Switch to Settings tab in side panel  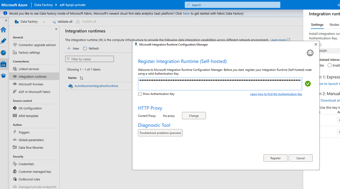point(317,25)
